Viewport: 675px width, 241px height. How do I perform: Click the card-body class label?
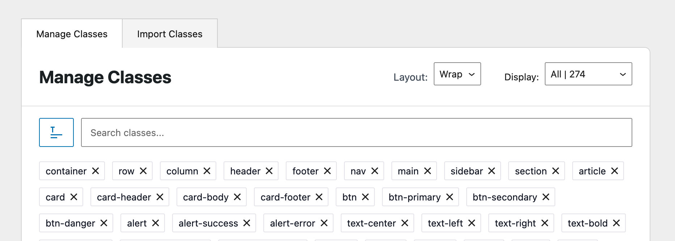pyautogui.click(x=205, y=197)
